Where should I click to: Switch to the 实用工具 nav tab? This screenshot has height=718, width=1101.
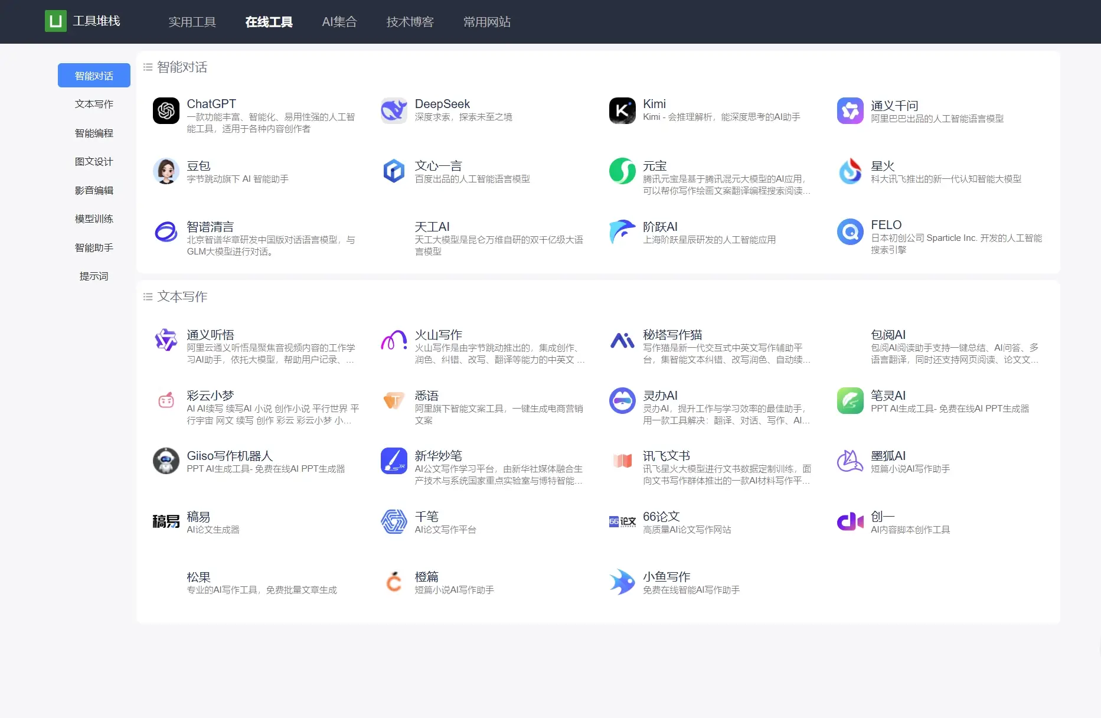192,22
